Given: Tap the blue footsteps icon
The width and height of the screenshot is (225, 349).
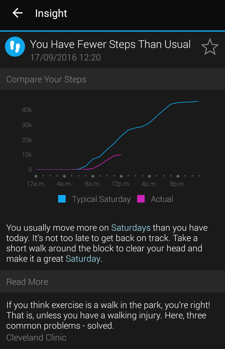Looking at the screenshot, I should pos(15,47).
